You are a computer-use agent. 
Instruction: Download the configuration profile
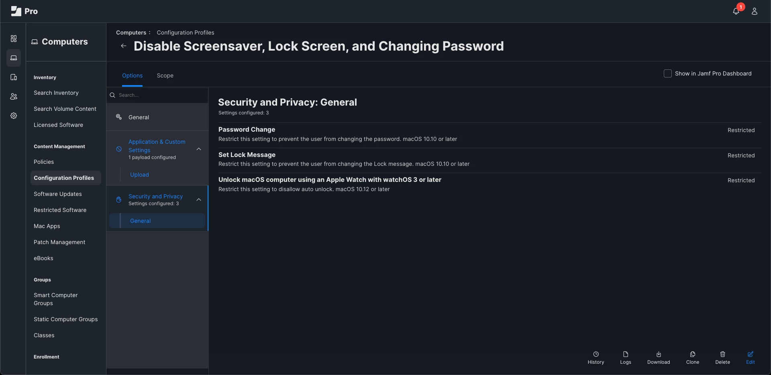(x=659, y=358)
